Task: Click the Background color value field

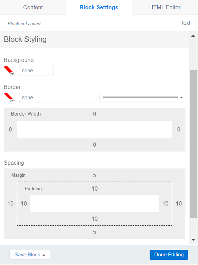Action: 37,71
